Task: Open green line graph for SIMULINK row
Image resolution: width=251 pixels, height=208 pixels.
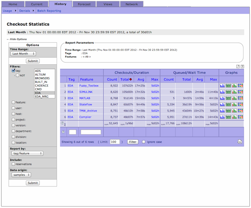Action: tap(228, 92)
